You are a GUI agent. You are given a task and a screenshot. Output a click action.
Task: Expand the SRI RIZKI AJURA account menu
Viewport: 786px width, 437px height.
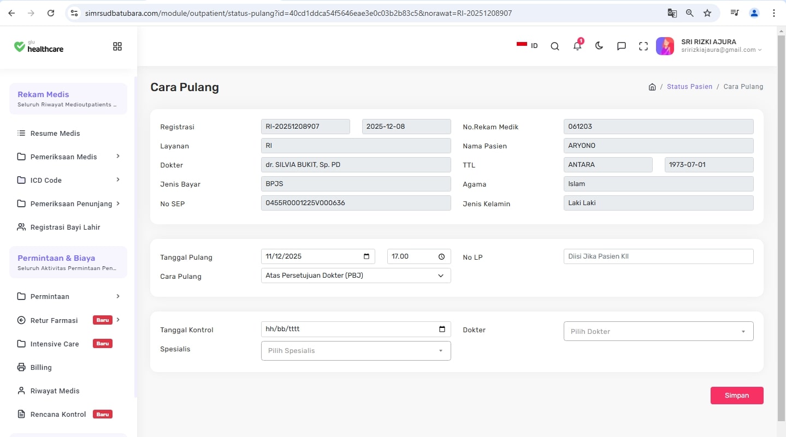click(x=721, y=46)
